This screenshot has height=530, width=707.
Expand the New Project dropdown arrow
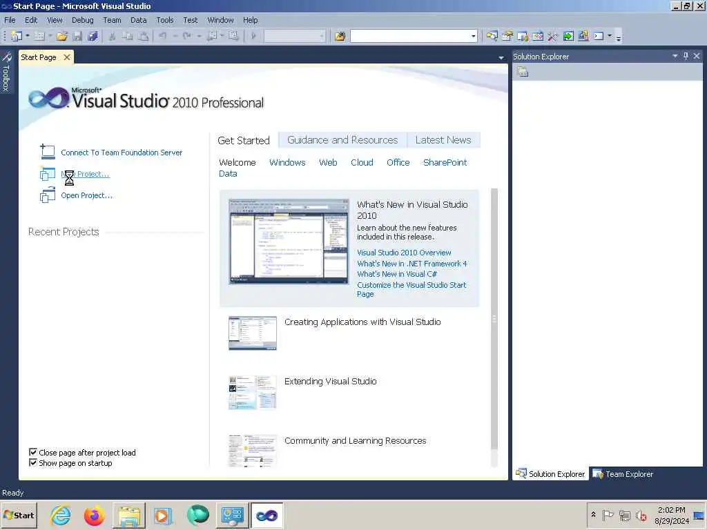pos(28,36)
